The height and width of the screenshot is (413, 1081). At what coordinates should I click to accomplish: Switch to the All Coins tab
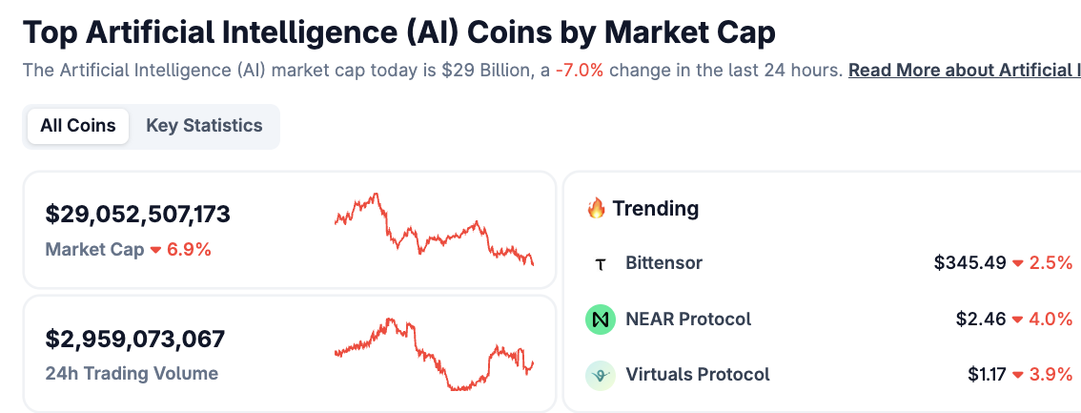tap(78, 126)
